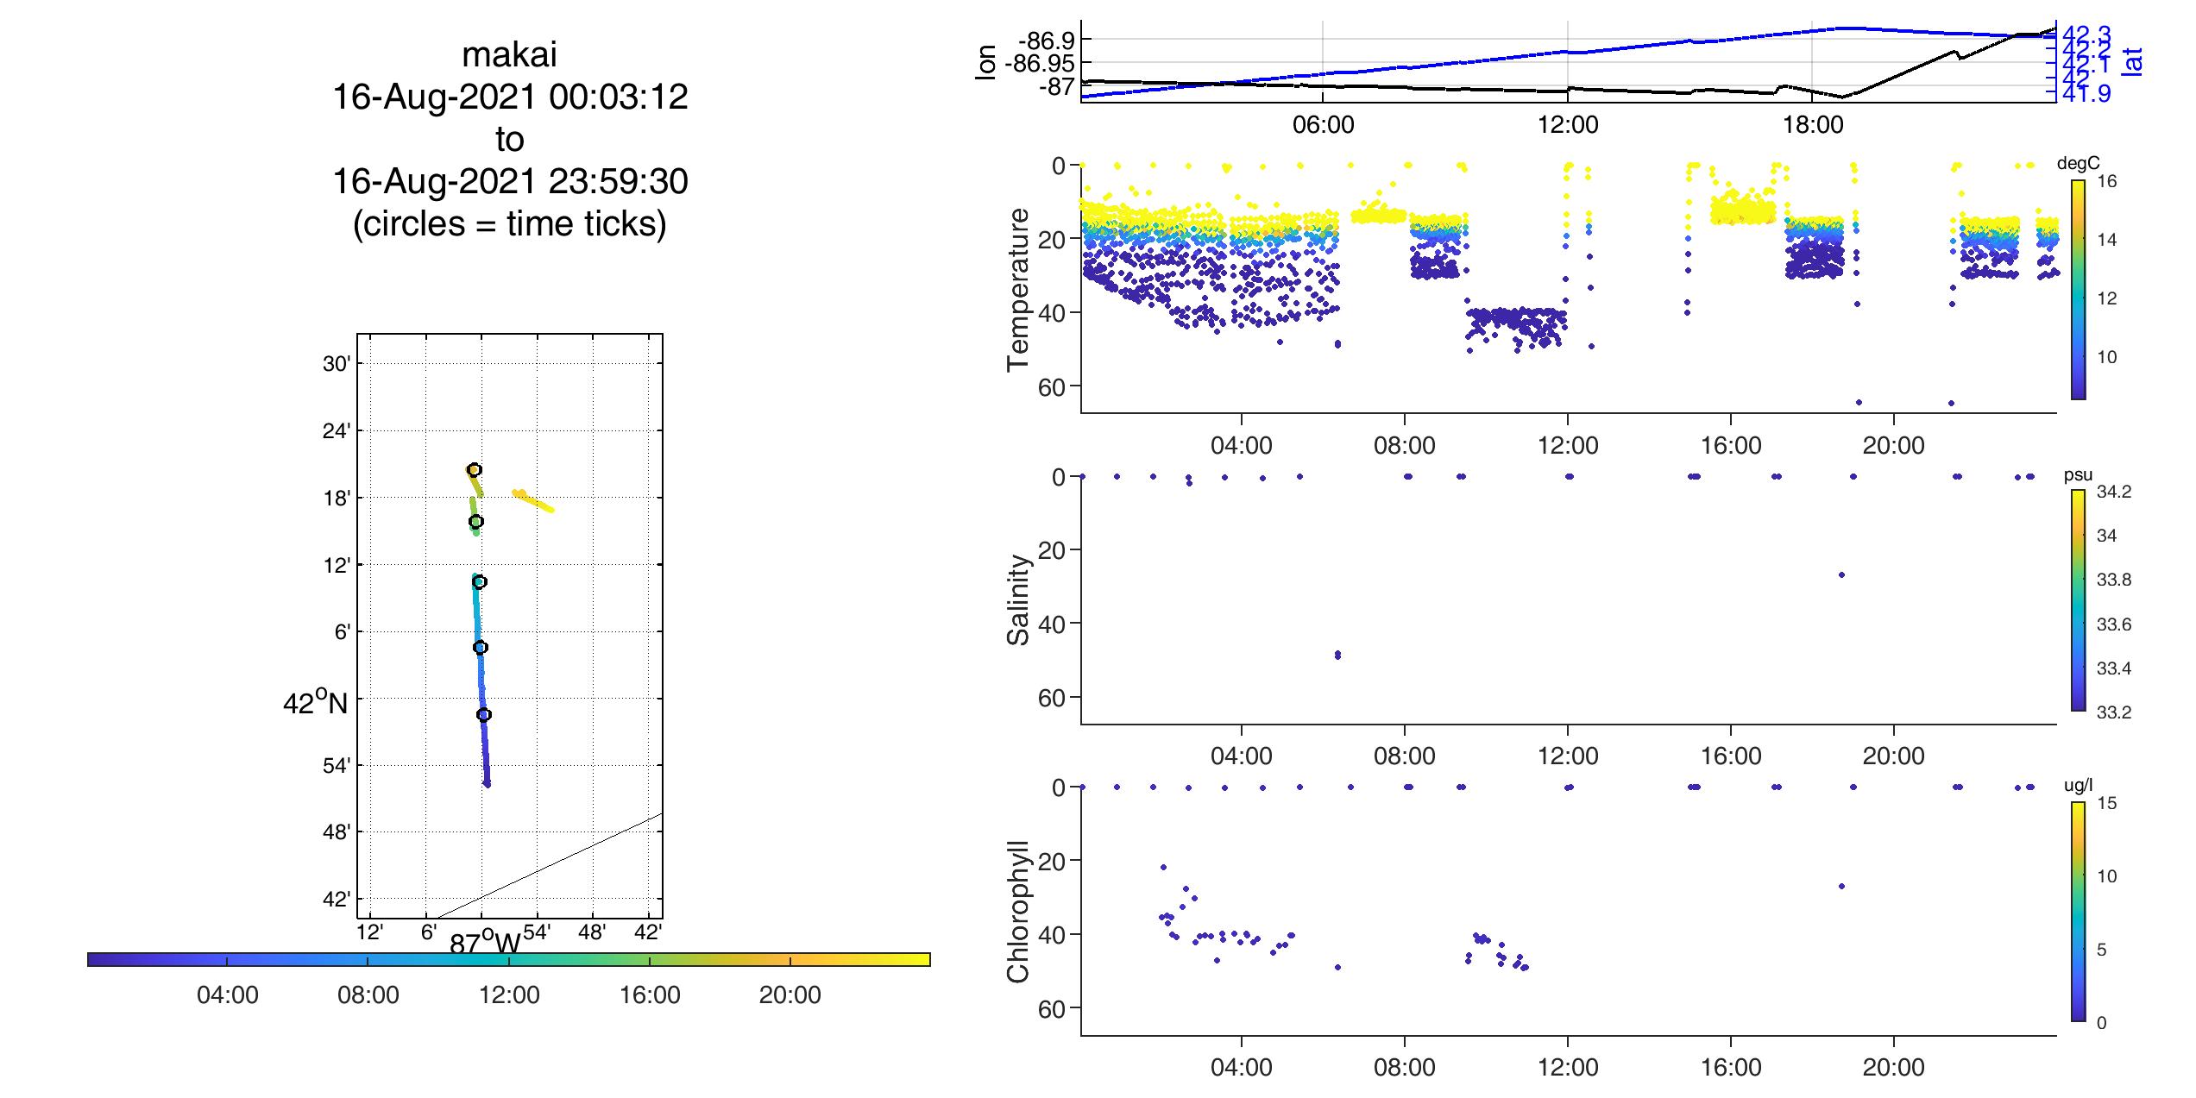The width and height of the screenshot is (2196, 1098).
Task: Click the 40 depth tick on the Salinity axis
Action: [1053, 624]
